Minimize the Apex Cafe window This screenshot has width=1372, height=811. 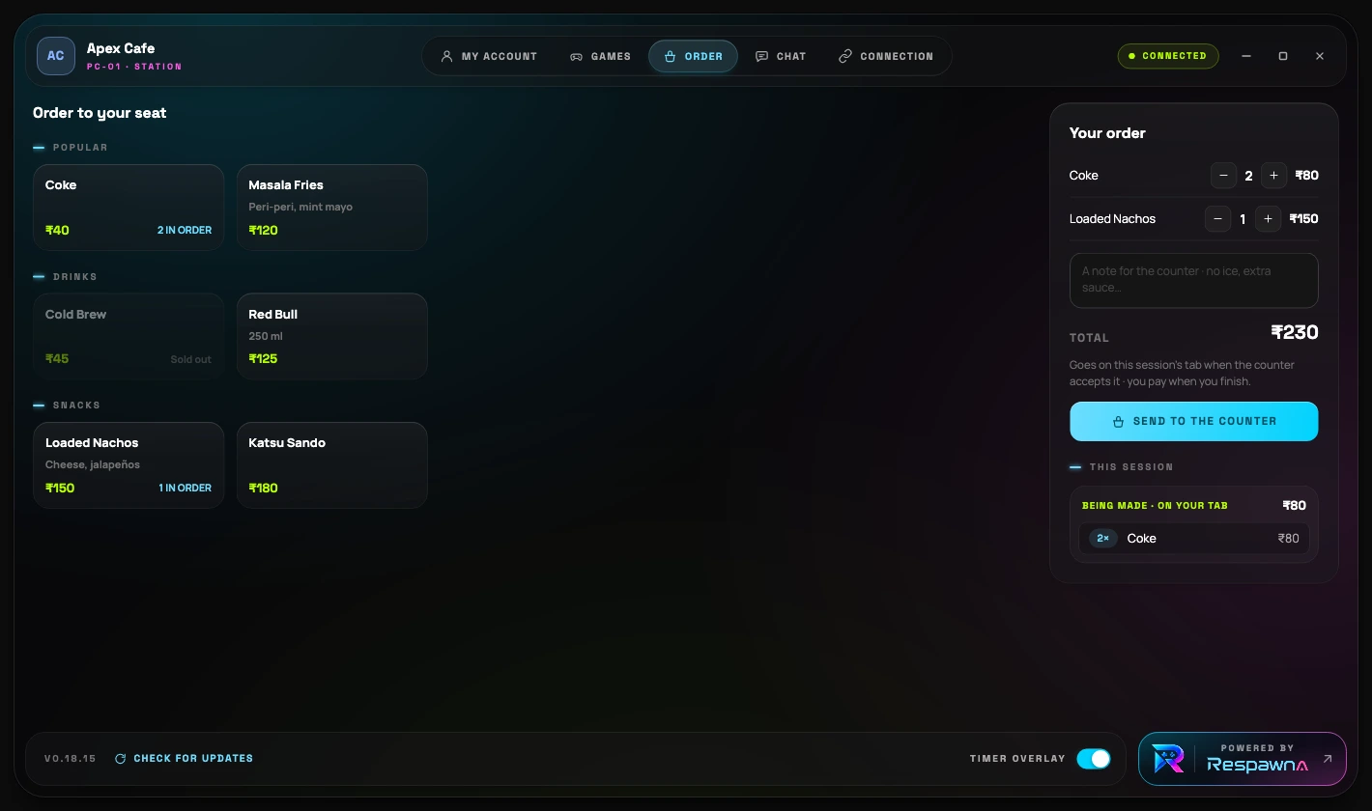(x=1246, y=56)
